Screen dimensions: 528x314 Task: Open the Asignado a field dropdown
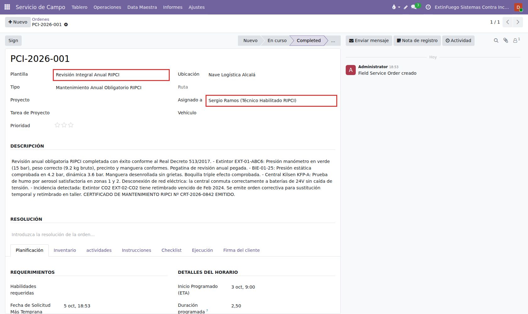pos(271,100)
